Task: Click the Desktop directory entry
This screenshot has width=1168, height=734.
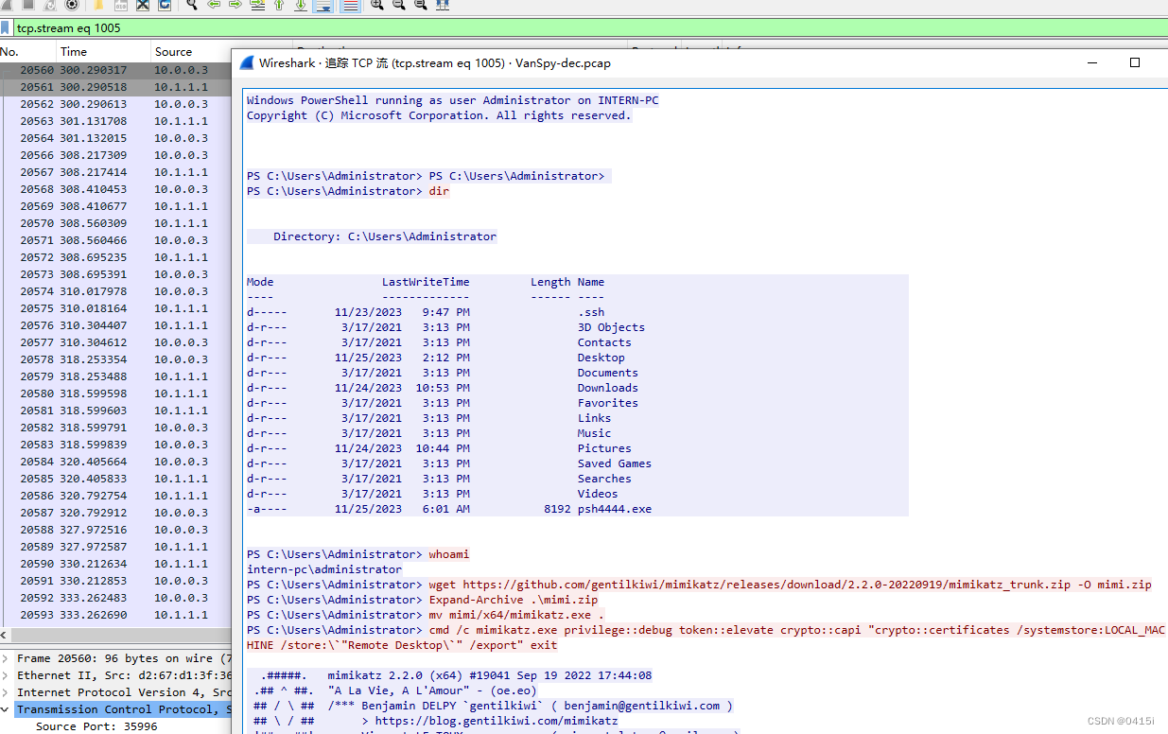Action: click(601, 358)
